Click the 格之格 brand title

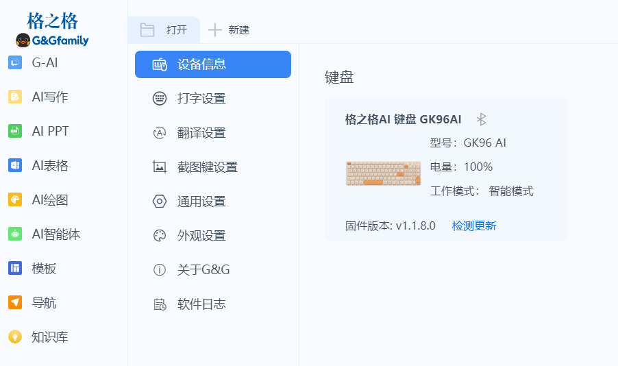pyautogui.click(x=53, y=21)
